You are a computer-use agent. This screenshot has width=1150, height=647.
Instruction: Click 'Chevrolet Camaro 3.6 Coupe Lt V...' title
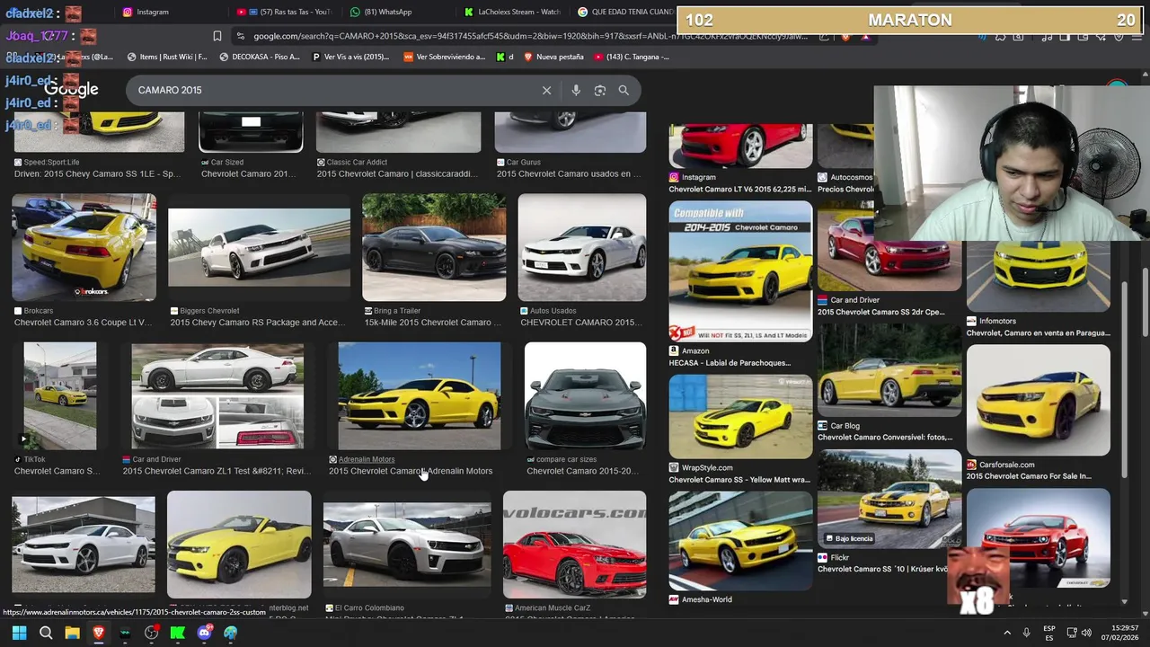[84, 323]
